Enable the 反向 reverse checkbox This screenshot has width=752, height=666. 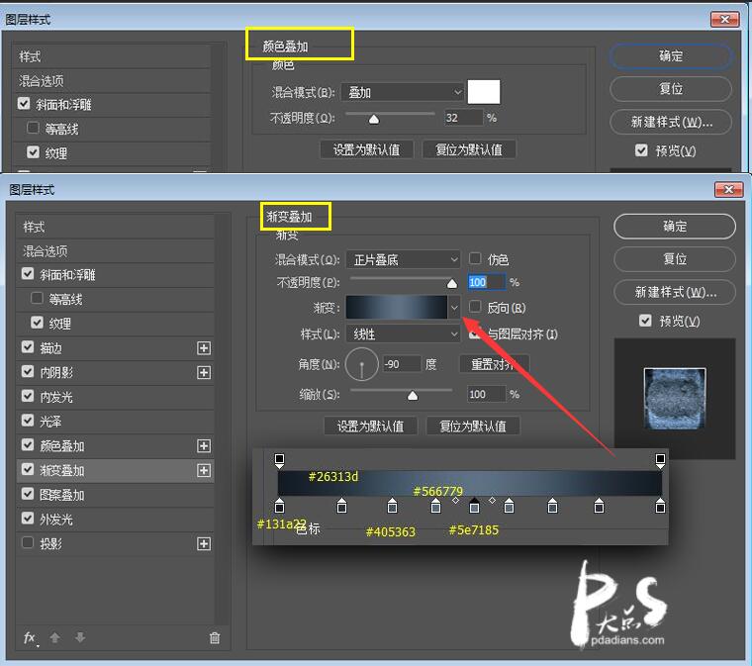[475, 307]
